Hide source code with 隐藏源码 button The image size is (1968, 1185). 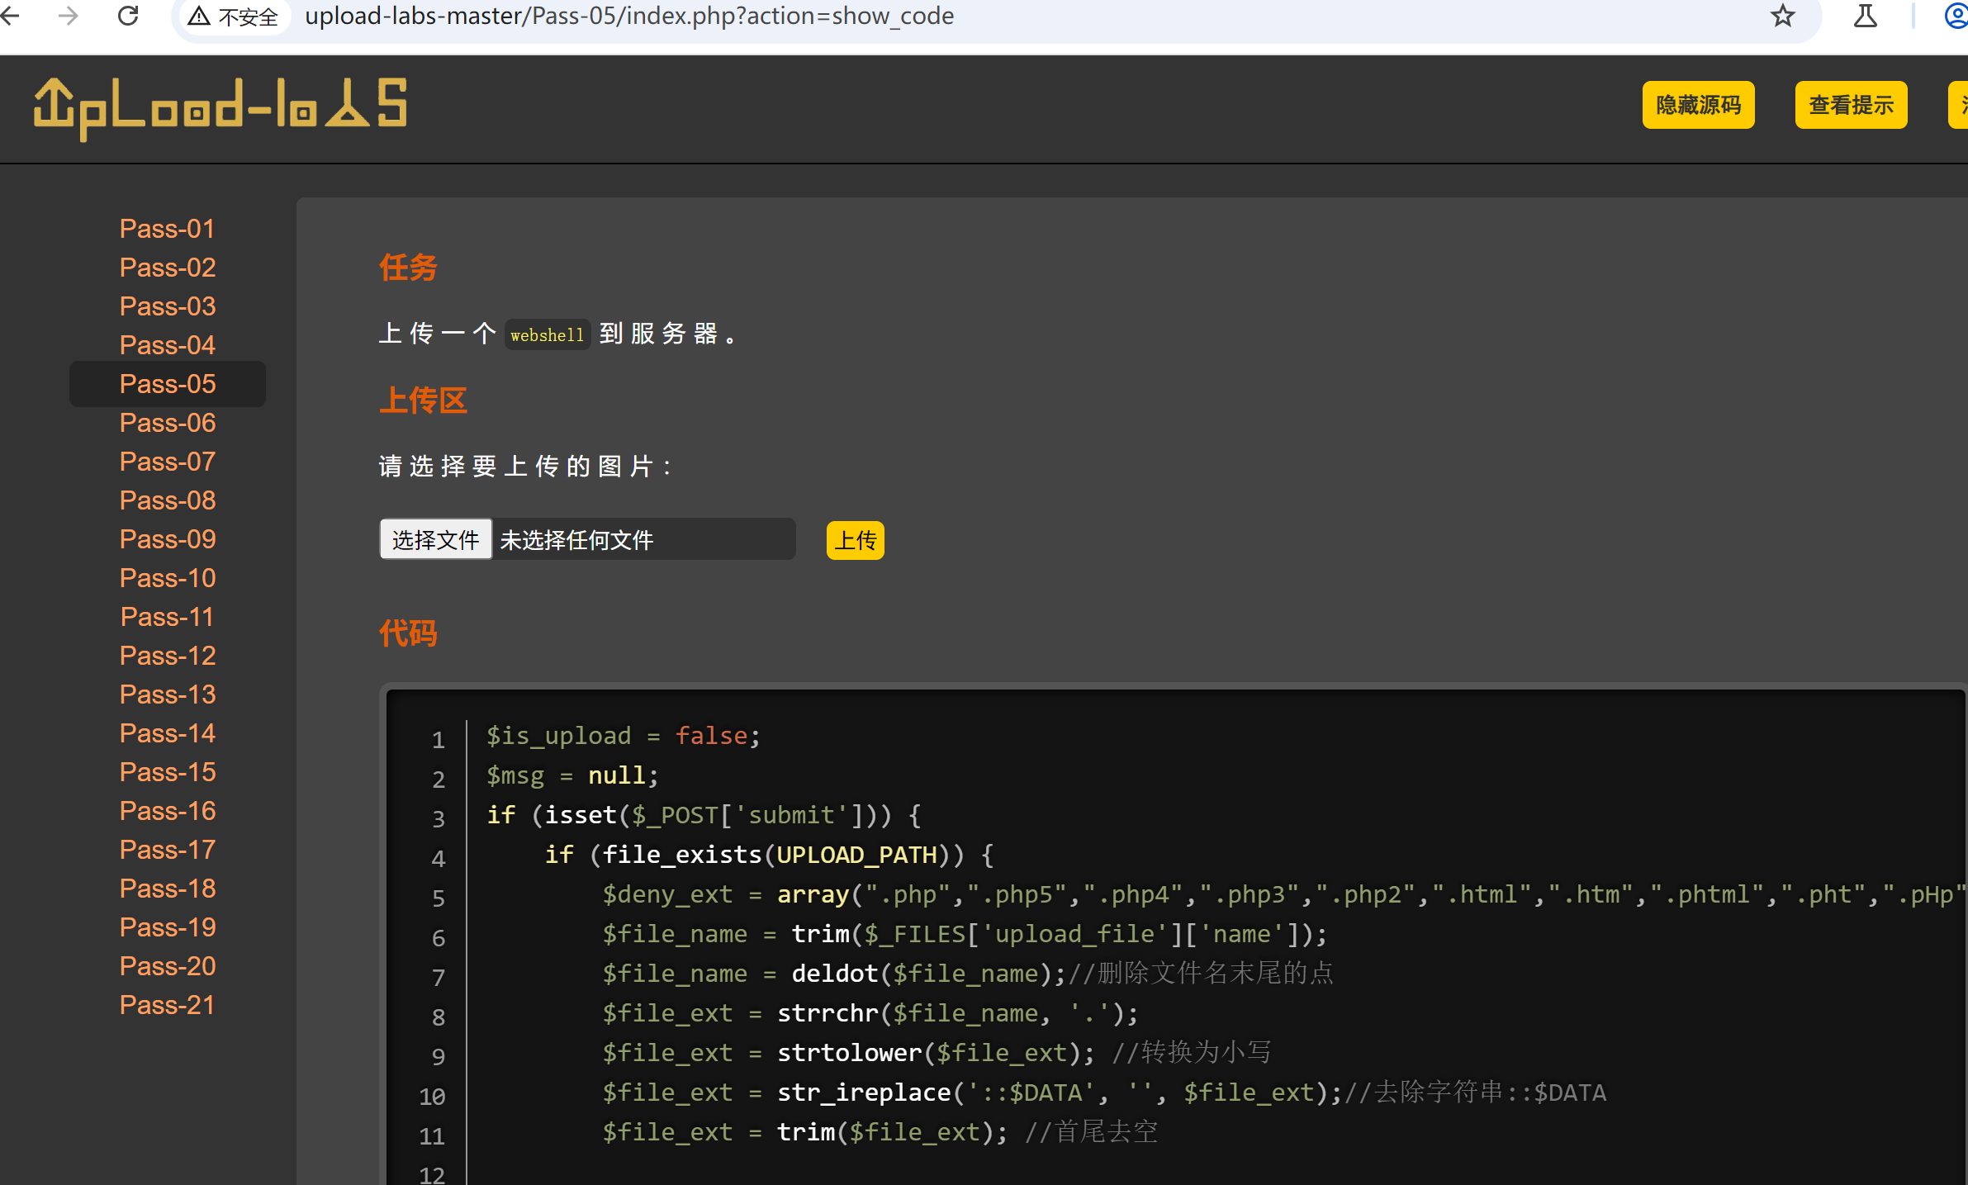pyautogui.click(x=1698, y=105)
